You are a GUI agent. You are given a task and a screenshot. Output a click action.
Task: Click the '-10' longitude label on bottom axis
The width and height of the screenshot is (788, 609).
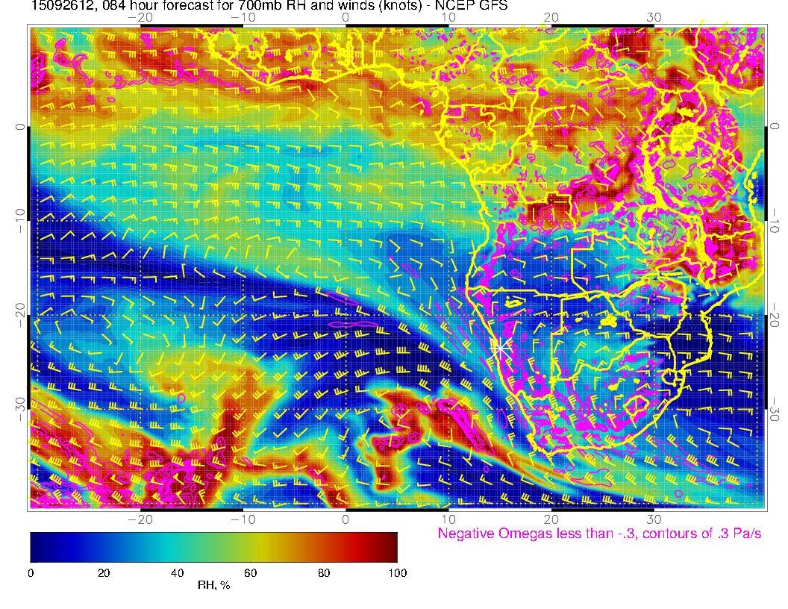[243, 519]
